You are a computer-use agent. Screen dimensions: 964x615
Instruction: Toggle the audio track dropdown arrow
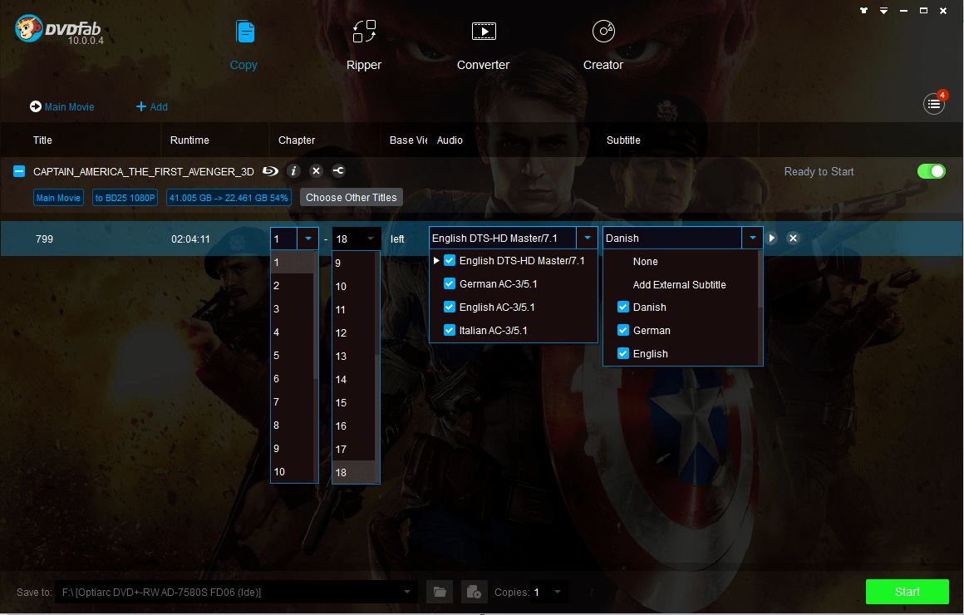[x=588, y=238]
